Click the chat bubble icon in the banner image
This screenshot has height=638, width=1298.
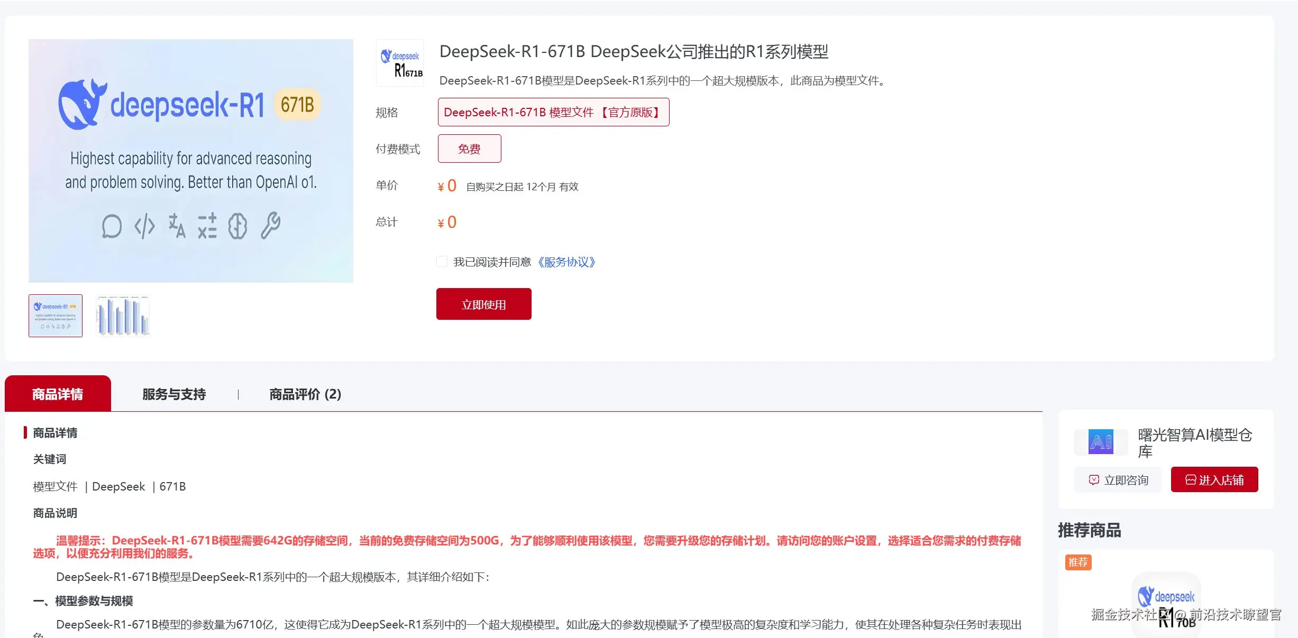111,226
